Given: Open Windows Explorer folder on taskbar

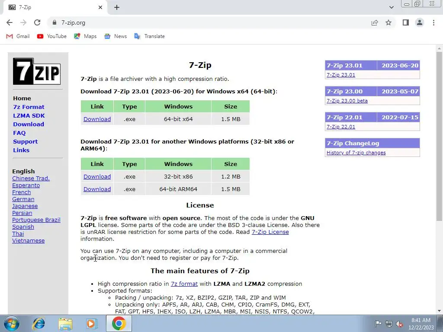Looking at the screenshot, I should (65, 324).
